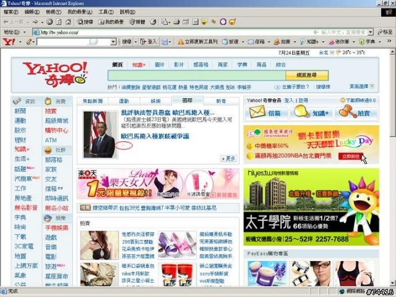Switch to the 運動 sports news tab
The height and width of the screenshot is (297, 396).
click(124, 101)
